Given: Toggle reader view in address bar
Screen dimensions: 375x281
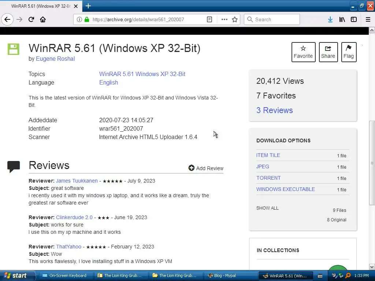Looking at the screenshot, I should tap(209, 19).
